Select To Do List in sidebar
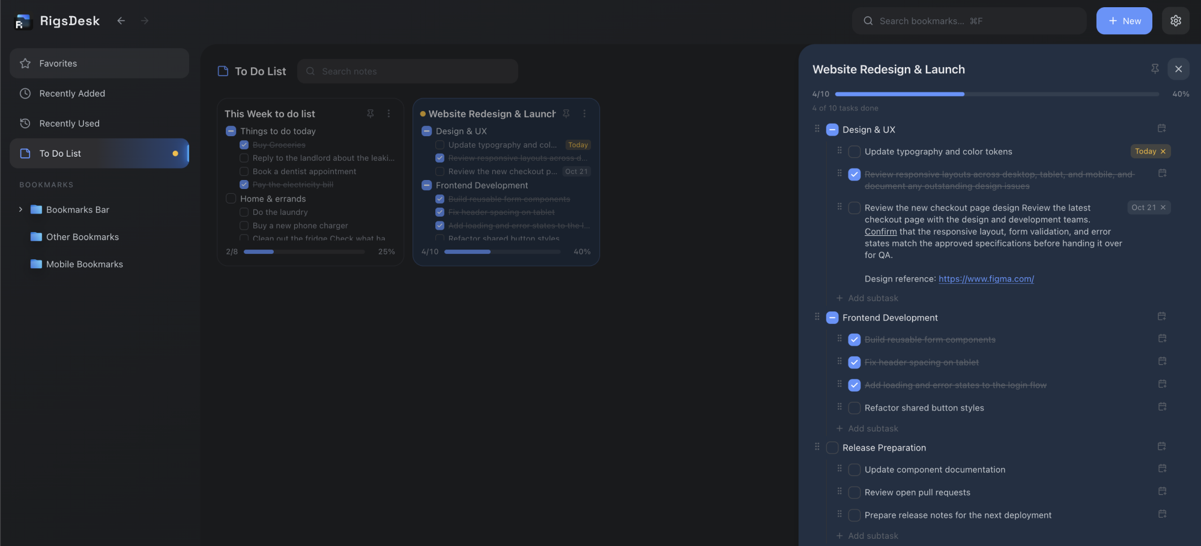The height and width of the screenshot is (546, 1201). click(x=99, y=153)
